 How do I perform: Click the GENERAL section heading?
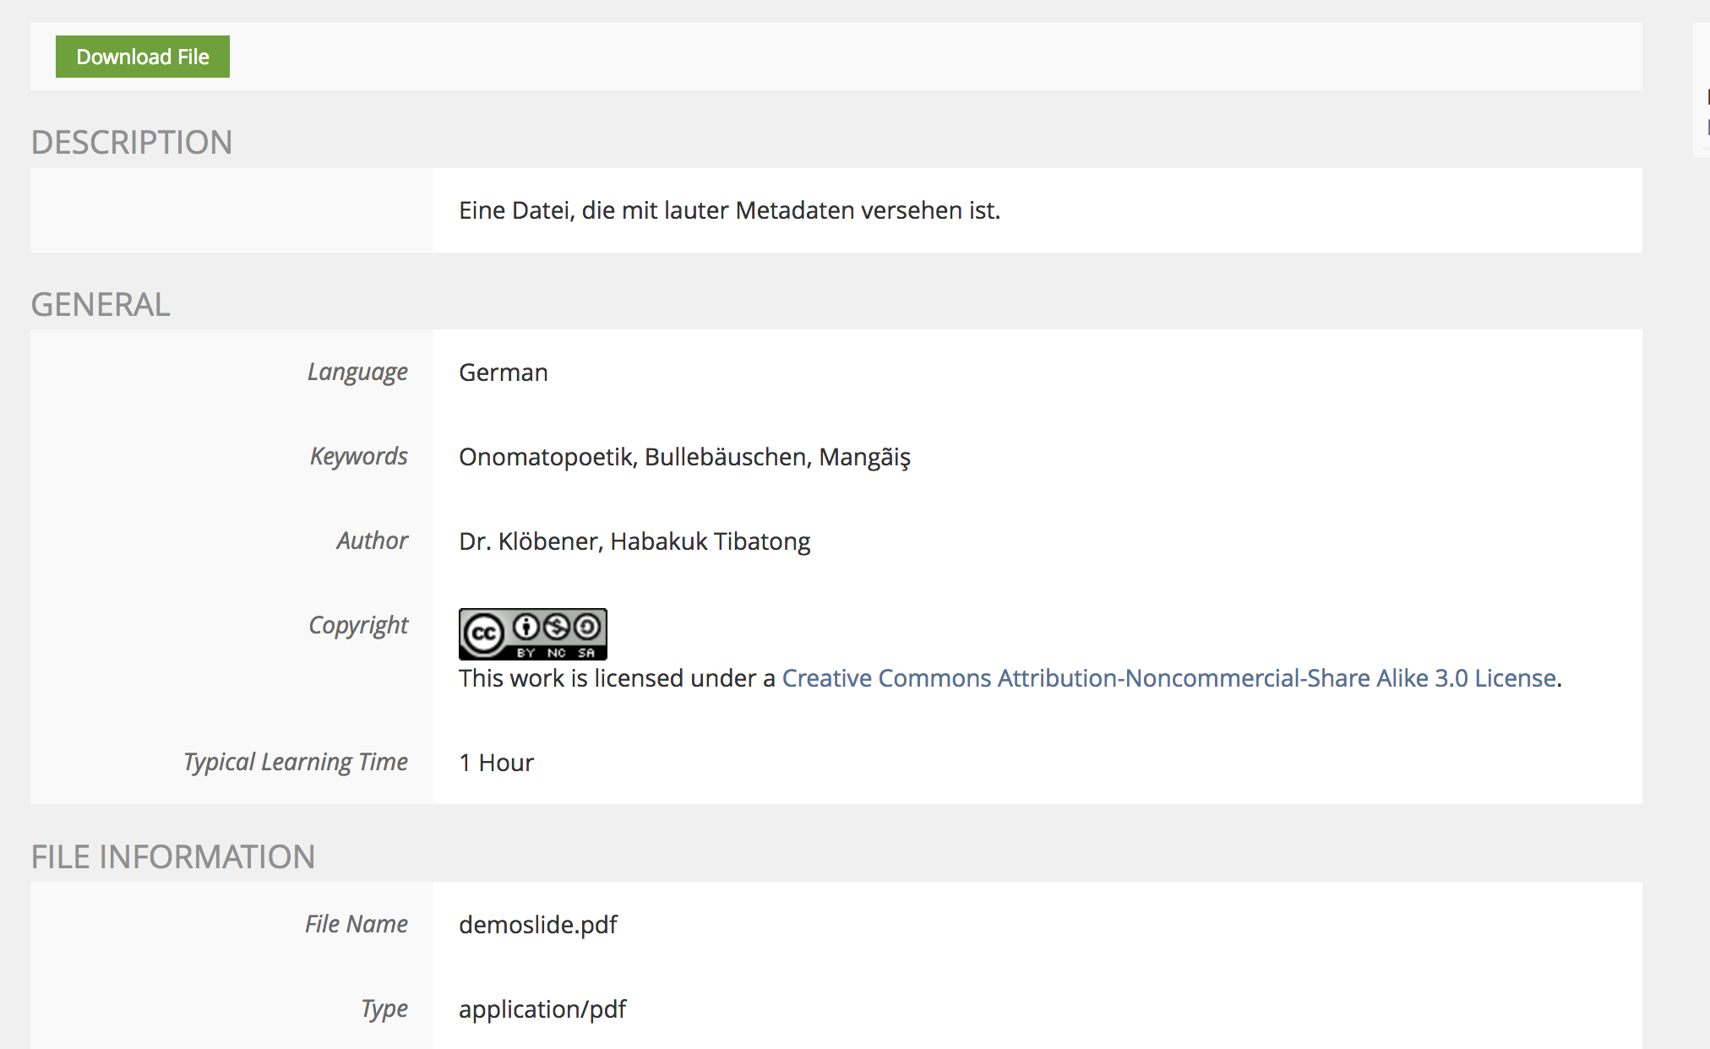(x=100, y=304)
